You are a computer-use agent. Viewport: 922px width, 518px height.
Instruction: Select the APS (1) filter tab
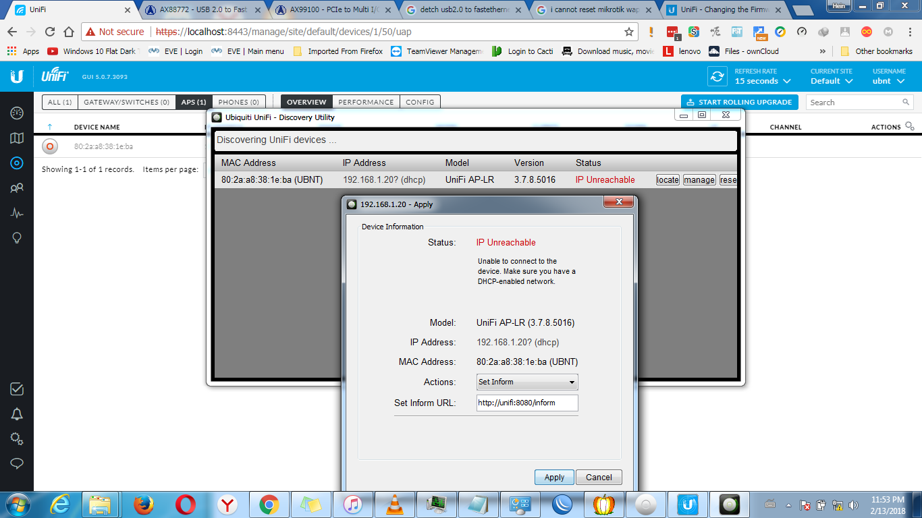coord(194,102)
